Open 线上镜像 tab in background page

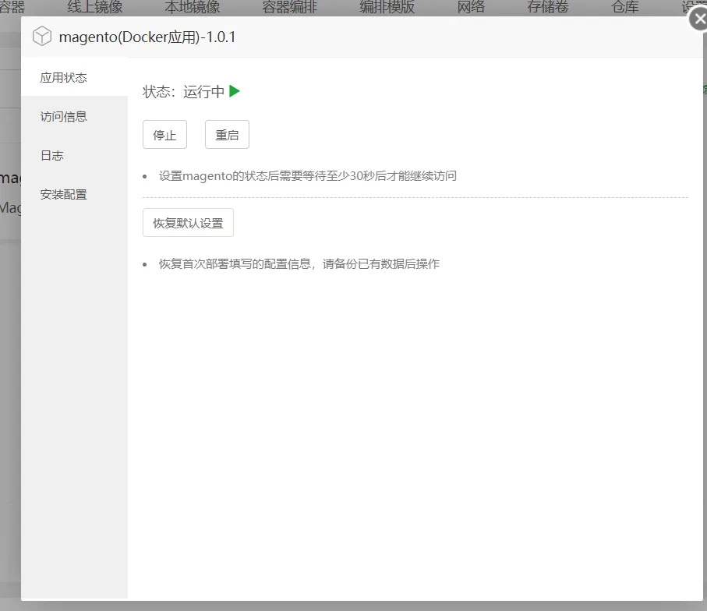[x=94, y=7]
